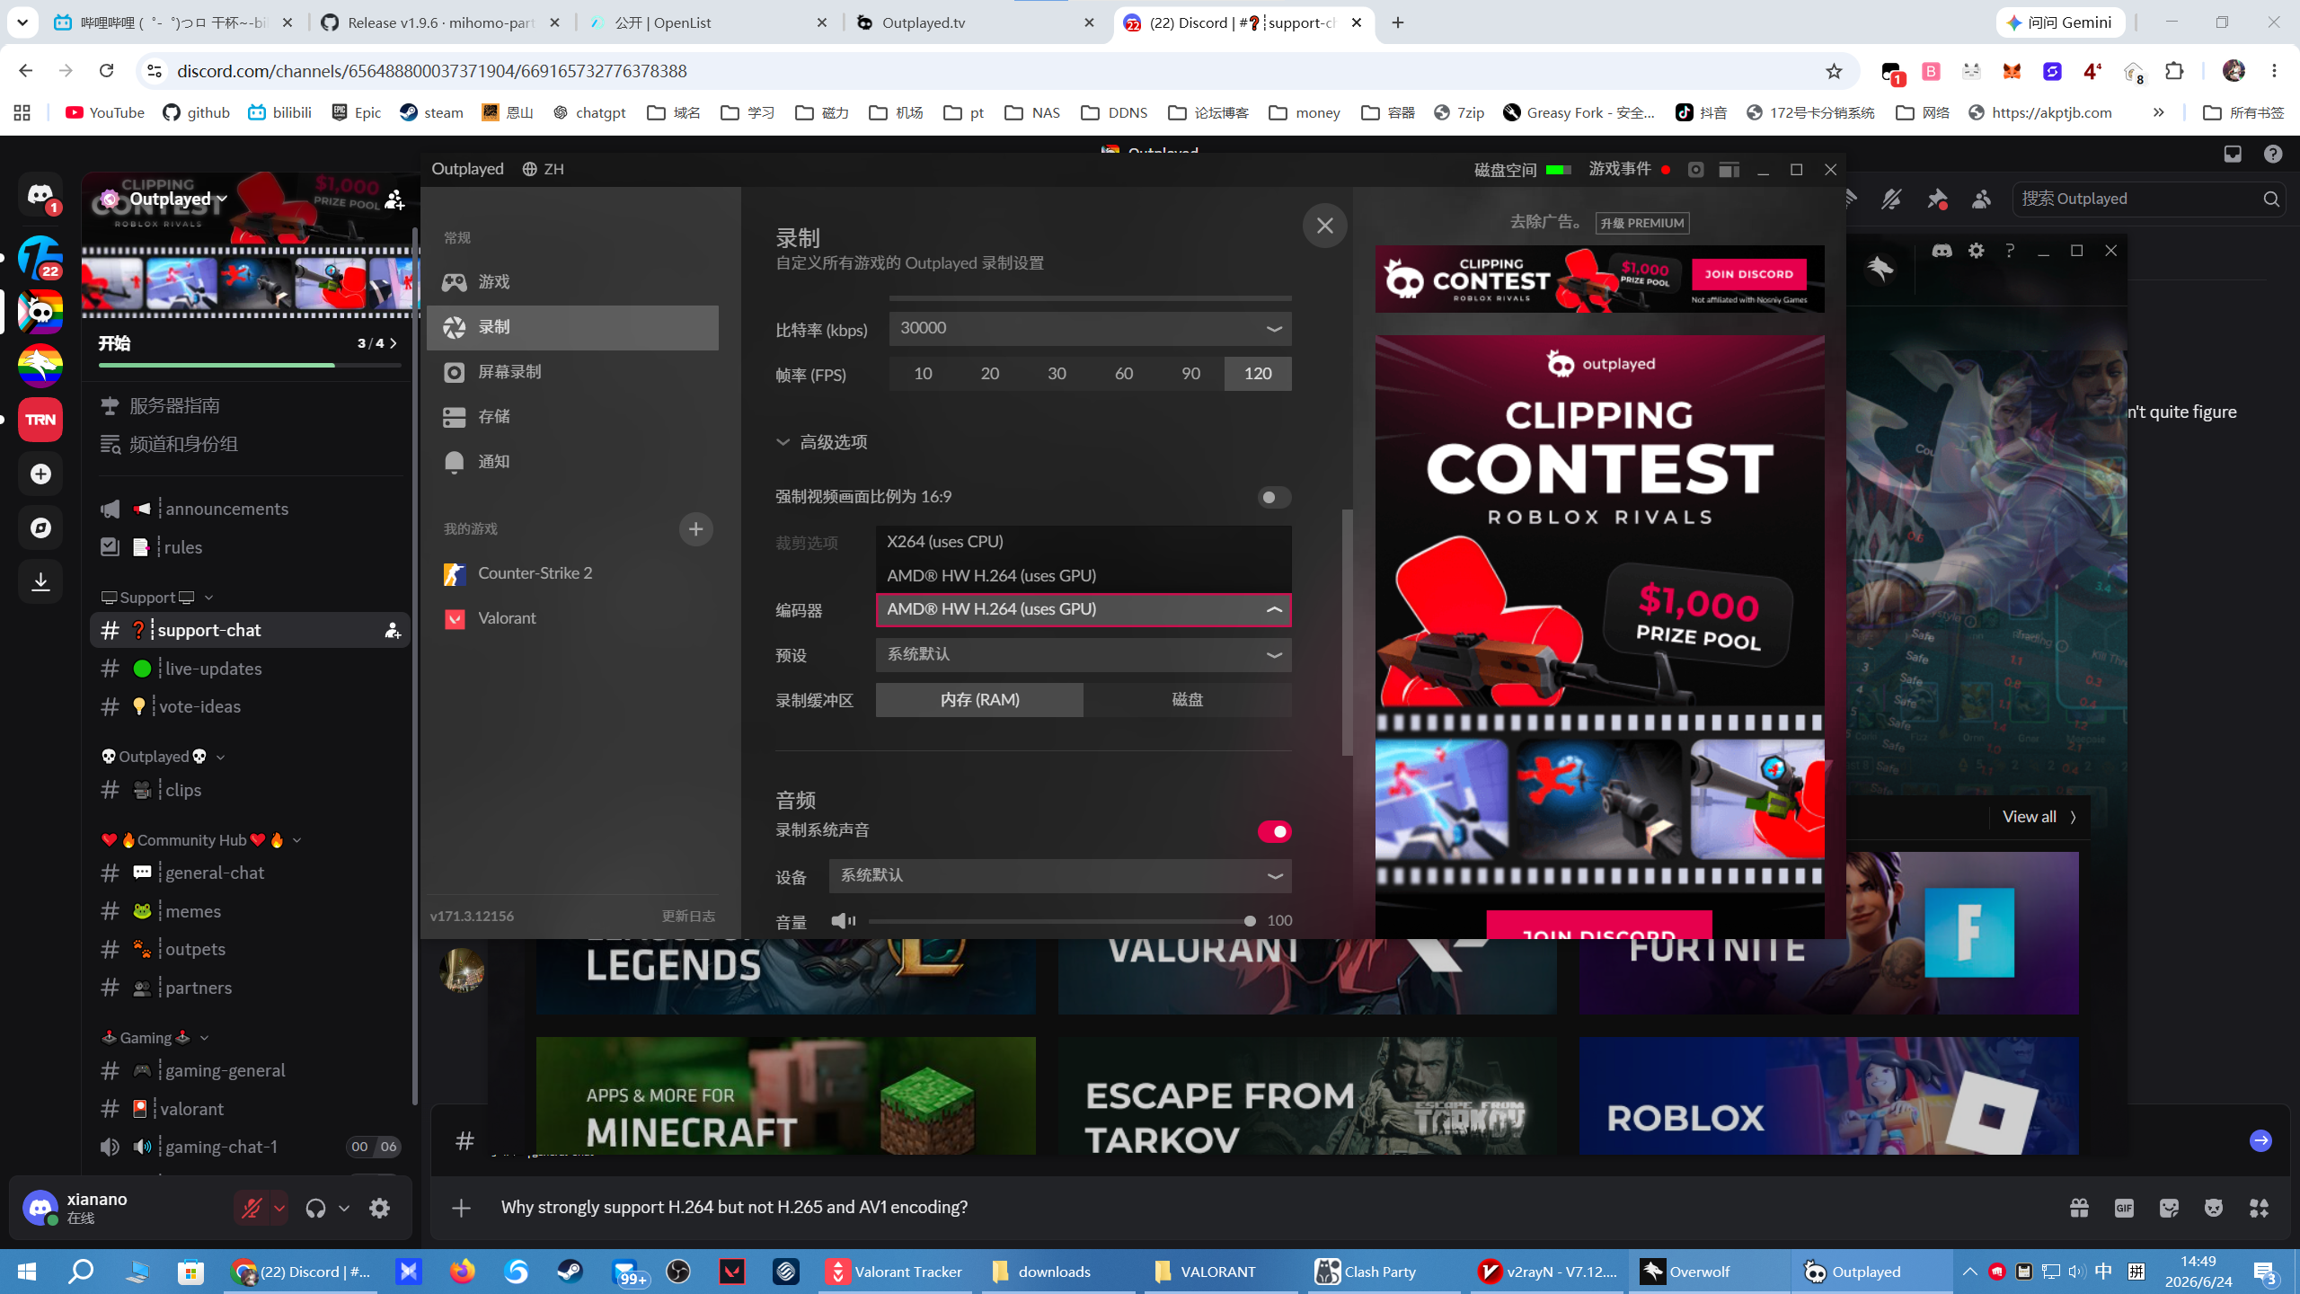Collapse the 高级选项 advanced options section
Viewport: 2300px width, 1294px height.
pyautogui.click(x=822, y=442)
